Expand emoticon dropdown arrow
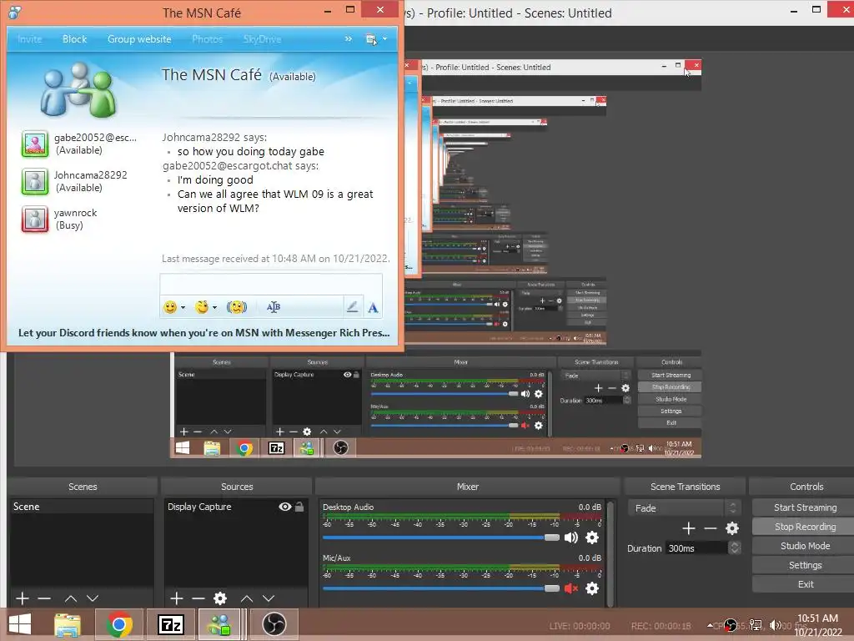This screenshot has height=641, width=854. (x=183, y=307)
